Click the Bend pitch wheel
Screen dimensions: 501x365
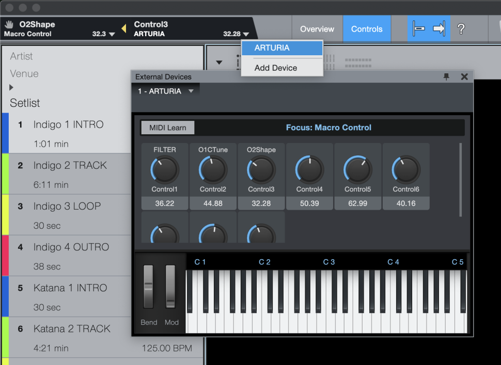[148, 287]
